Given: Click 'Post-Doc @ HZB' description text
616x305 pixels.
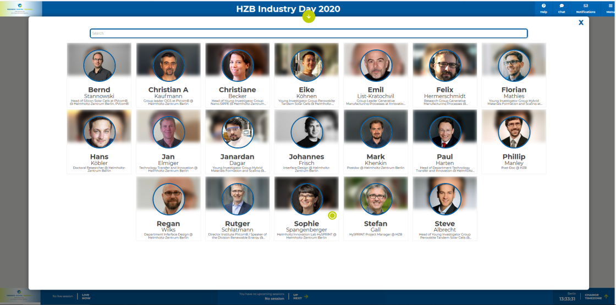Looking at the screenshot, I should point(514,168).
